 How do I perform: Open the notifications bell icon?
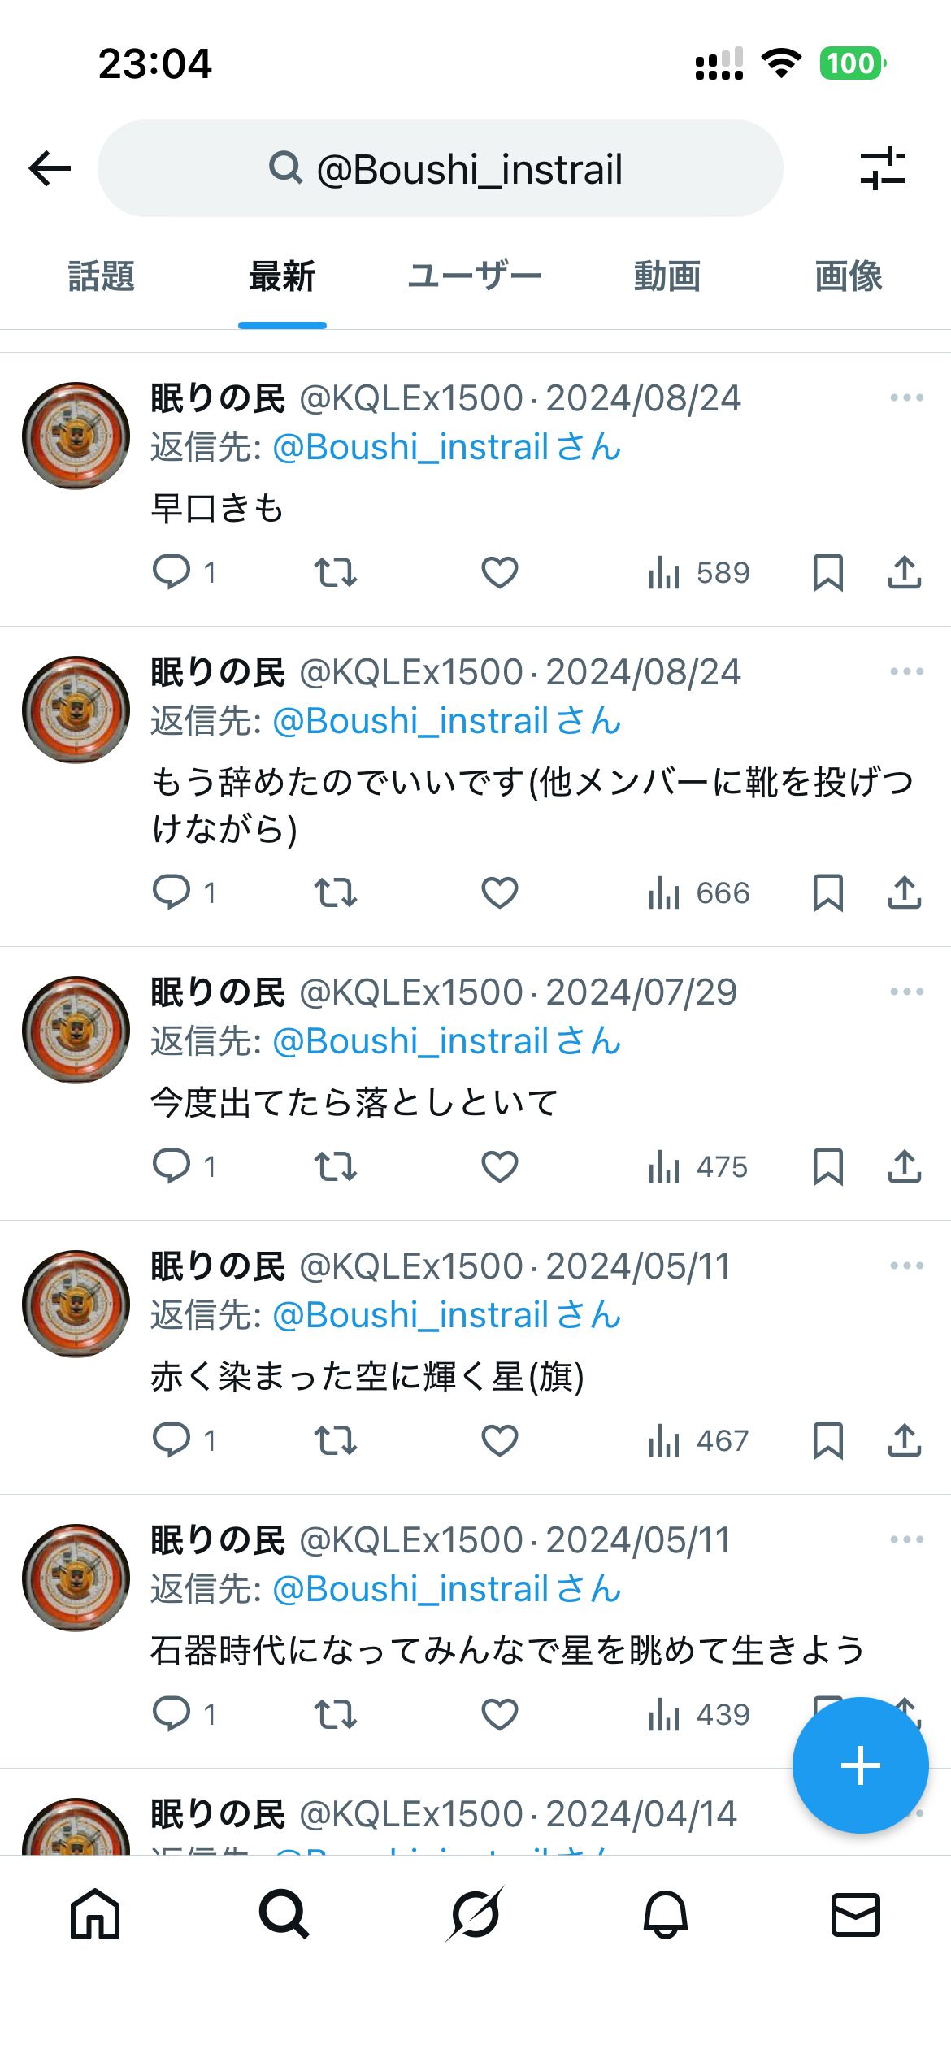(x=666, y=1914)
